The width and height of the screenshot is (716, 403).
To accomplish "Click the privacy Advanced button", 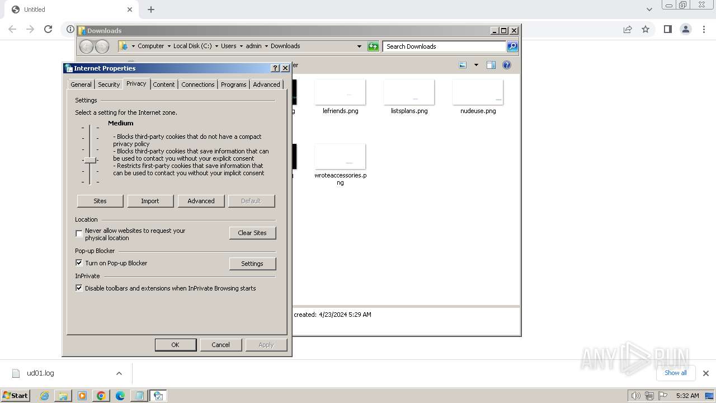I will pos(201,201).
